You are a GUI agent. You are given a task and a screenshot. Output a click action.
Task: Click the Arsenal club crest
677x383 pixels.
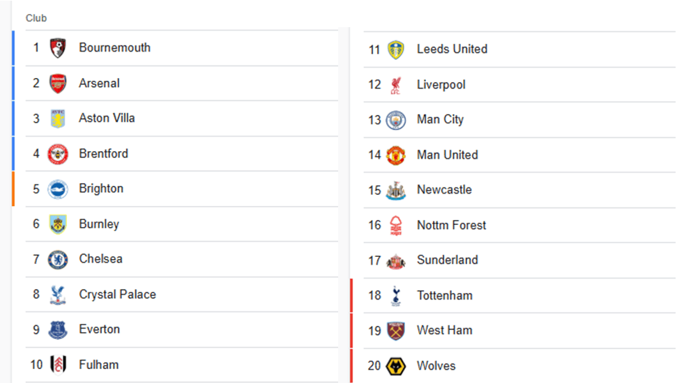point(58,84)
